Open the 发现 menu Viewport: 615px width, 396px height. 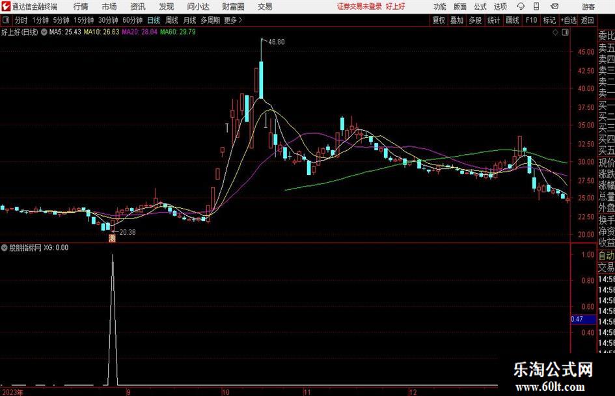click(x=167, y=7)
